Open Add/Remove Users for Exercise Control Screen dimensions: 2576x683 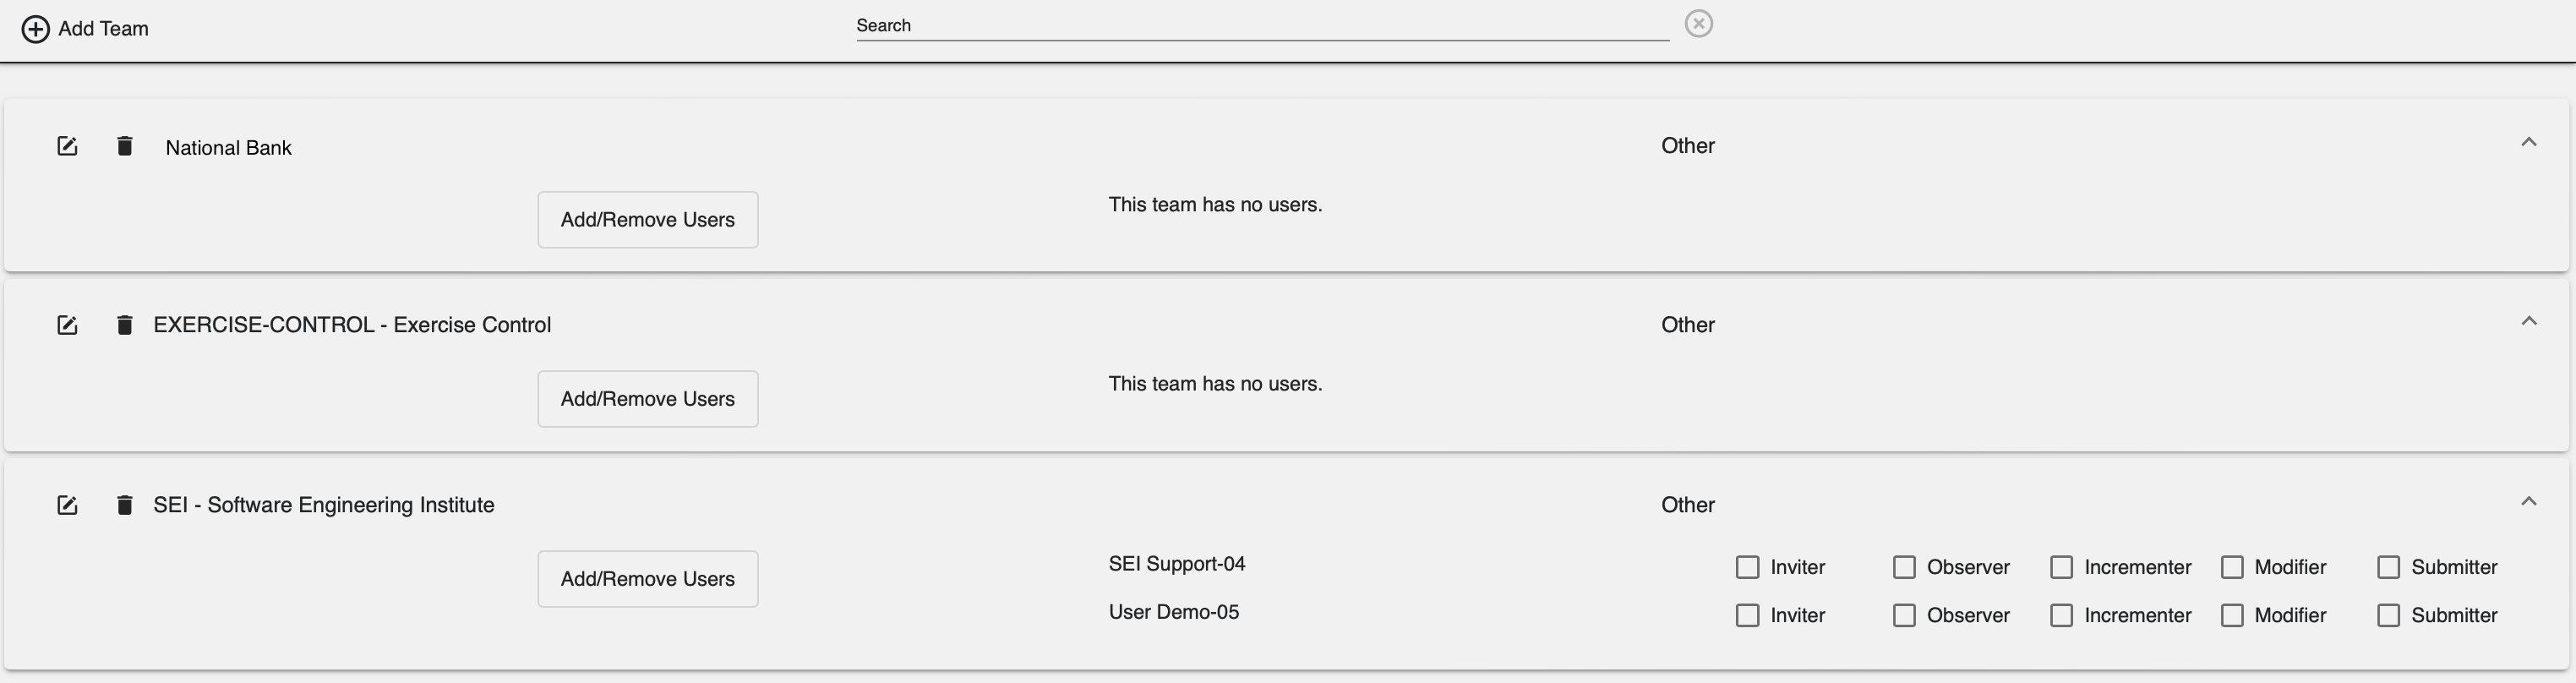(647, 398)
